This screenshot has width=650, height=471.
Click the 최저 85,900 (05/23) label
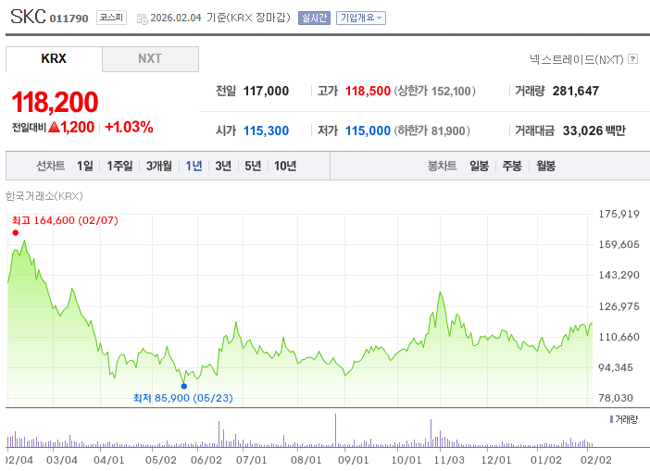coord(182,398)
